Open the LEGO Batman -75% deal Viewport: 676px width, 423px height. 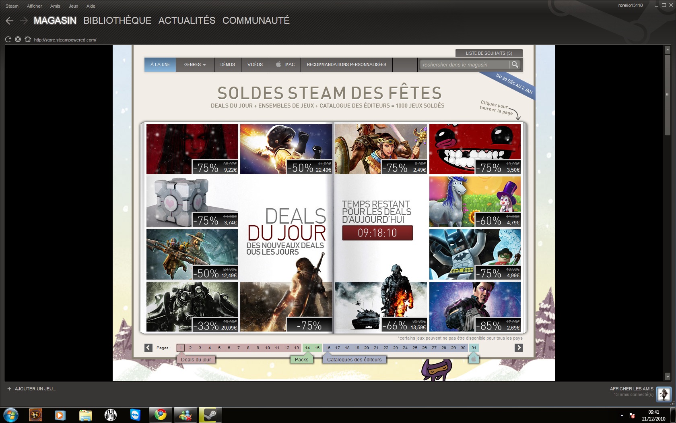click(x=475, y=255)
